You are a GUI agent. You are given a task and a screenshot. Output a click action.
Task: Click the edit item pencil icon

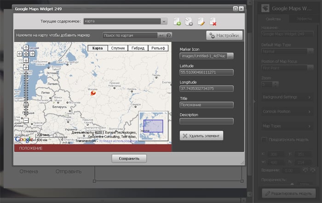coord(201,22)
